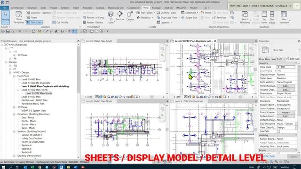
Task: Open the Floor Plan type selector dropdown
Action: [272, 59]
